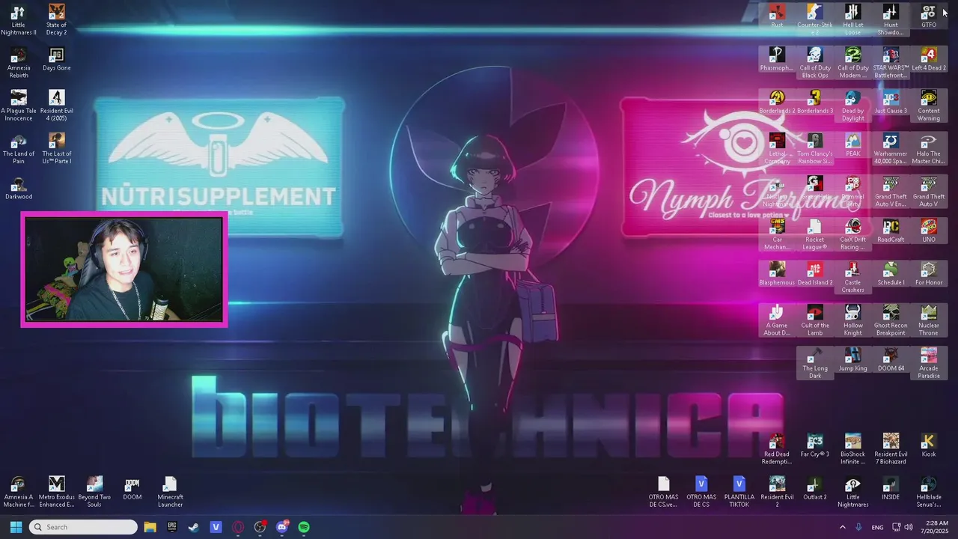
Task: Select the Red Dead Redemption icon
Action: tap(777, 448)
